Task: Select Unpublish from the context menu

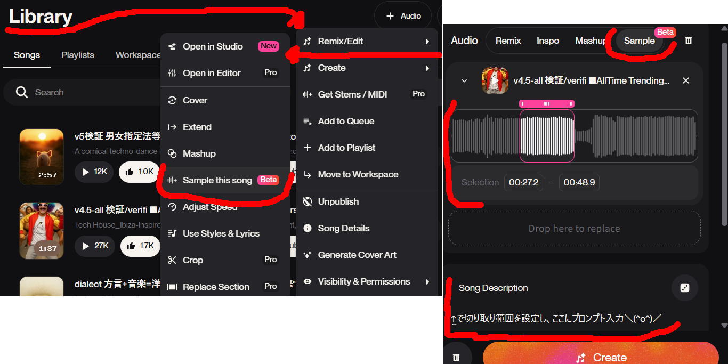Action: pyautogui.click(x=338, y=201)
